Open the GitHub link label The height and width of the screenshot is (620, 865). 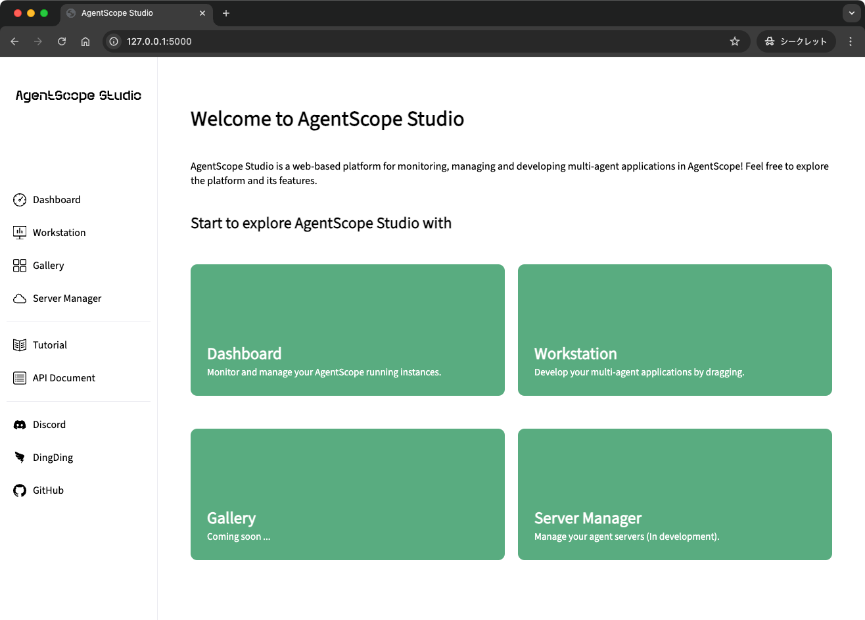coord(48,490)
